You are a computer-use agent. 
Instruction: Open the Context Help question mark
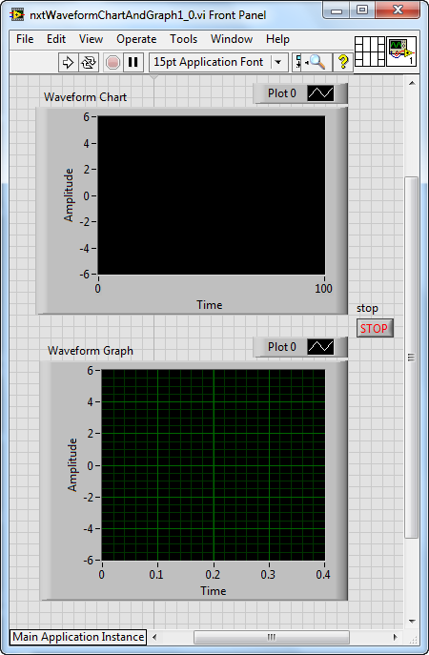(x=343, y=62)
